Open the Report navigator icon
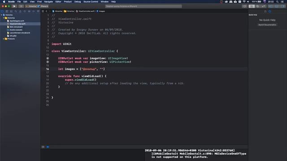 coord(38,11)
